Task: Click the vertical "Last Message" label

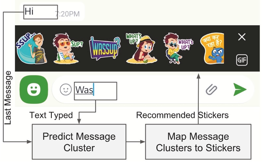Action: click(8, 98)
